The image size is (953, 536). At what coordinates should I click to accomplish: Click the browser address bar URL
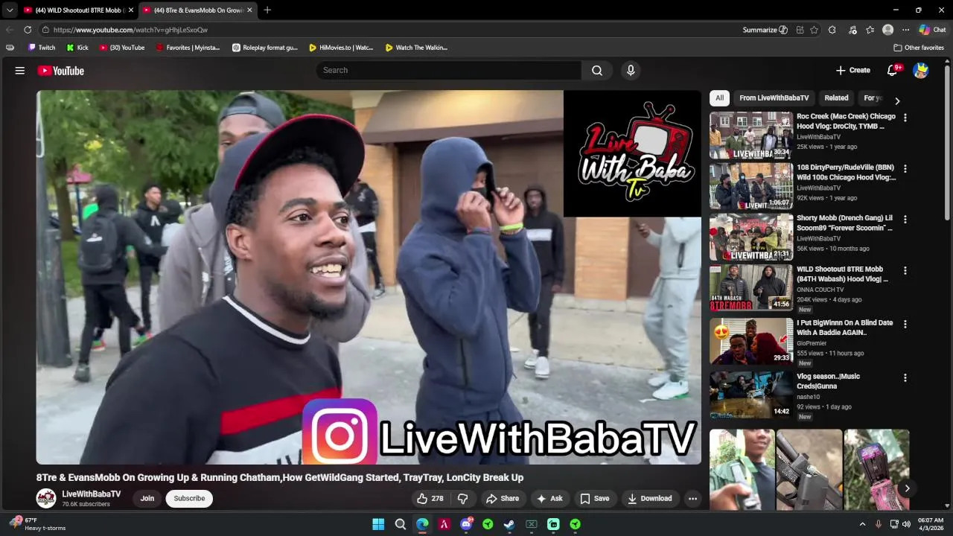click(x=130, y=30)
